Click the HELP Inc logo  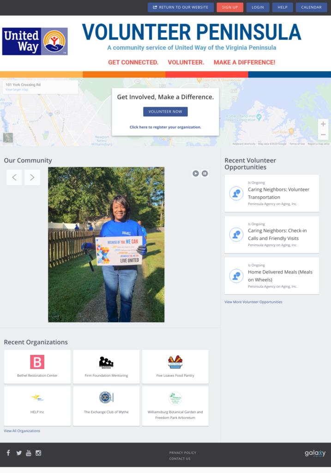click(x=37, y=398)
